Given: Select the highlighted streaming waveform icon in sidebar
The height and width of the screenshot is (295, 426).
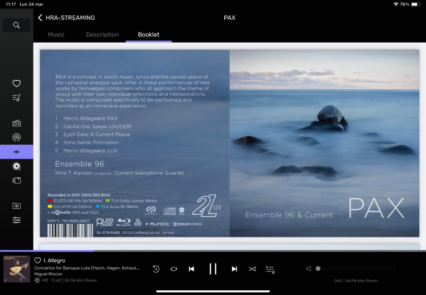Looking at the screenshot, I should [x=17, y=152].
